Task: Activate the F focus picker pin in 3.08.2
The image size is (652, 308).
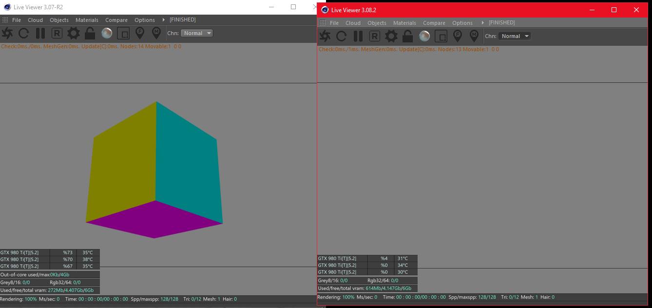Action: pyautogui.click(x=458, y=36)
